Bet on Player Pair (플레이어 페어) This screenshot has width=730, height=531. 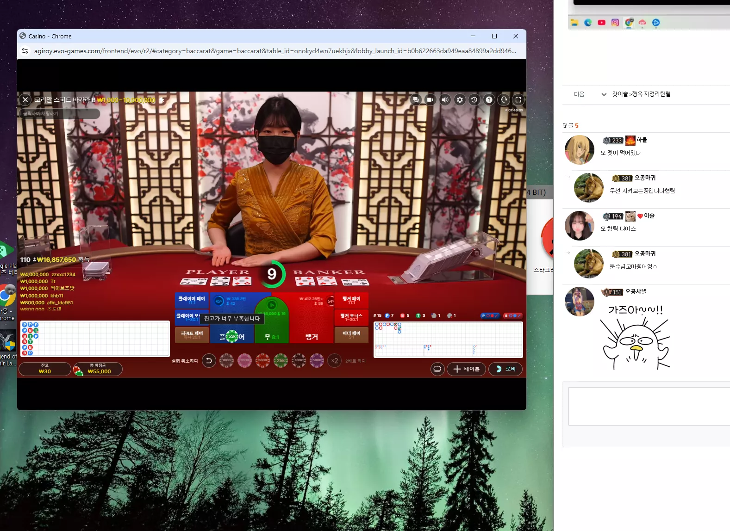(192, 300)
